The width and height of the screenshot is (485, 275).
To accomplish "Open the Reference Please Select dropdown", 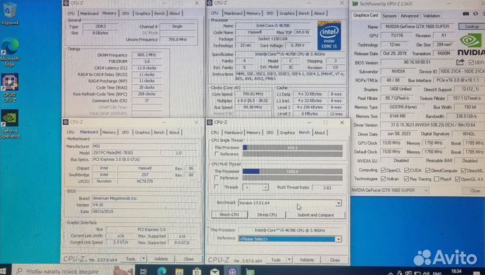I will click(338, 239).
